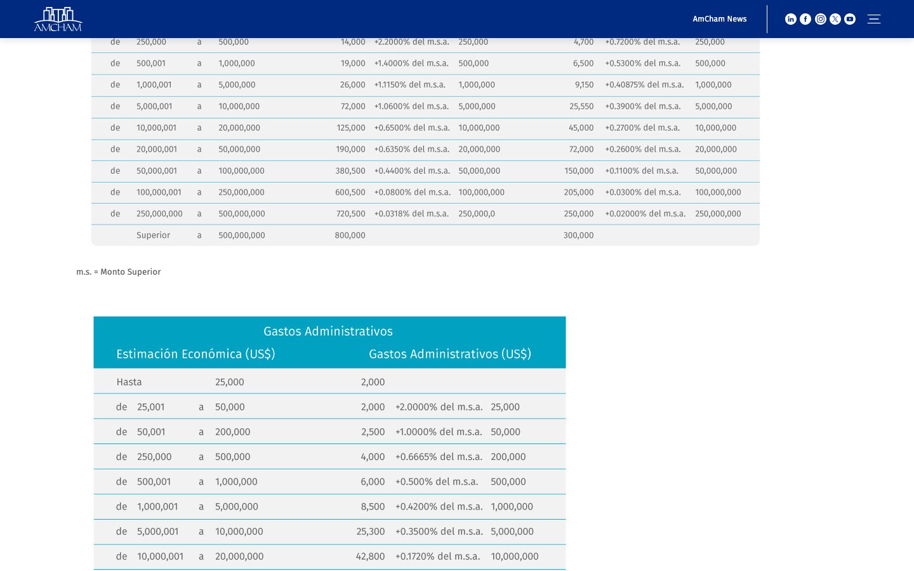The height and width of the screenshot is (571, 914).
Task: Click the '100,000,001' range value
Action: [159, 192]
